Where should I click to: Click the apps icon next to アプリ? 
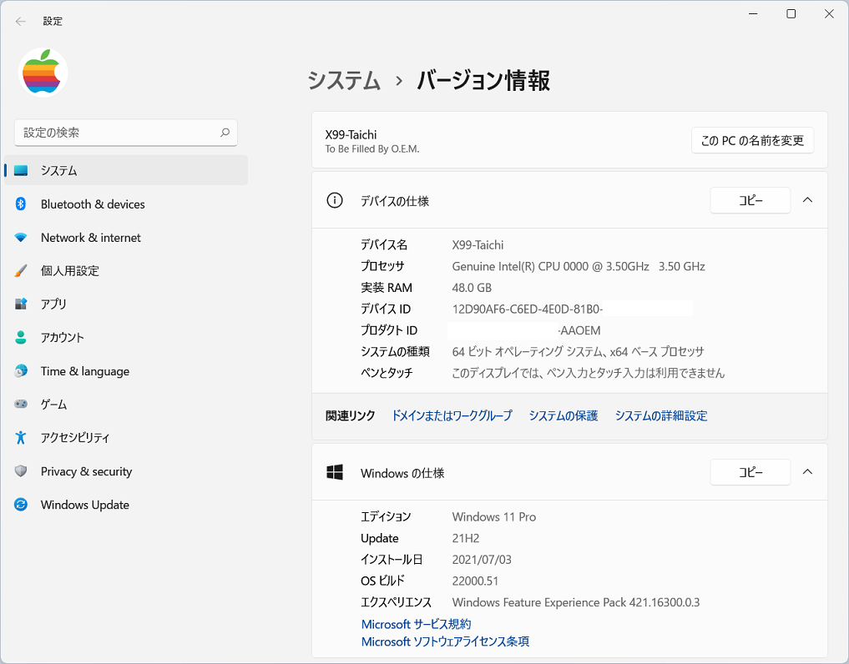pyautogui.click(x=21, y=304)
